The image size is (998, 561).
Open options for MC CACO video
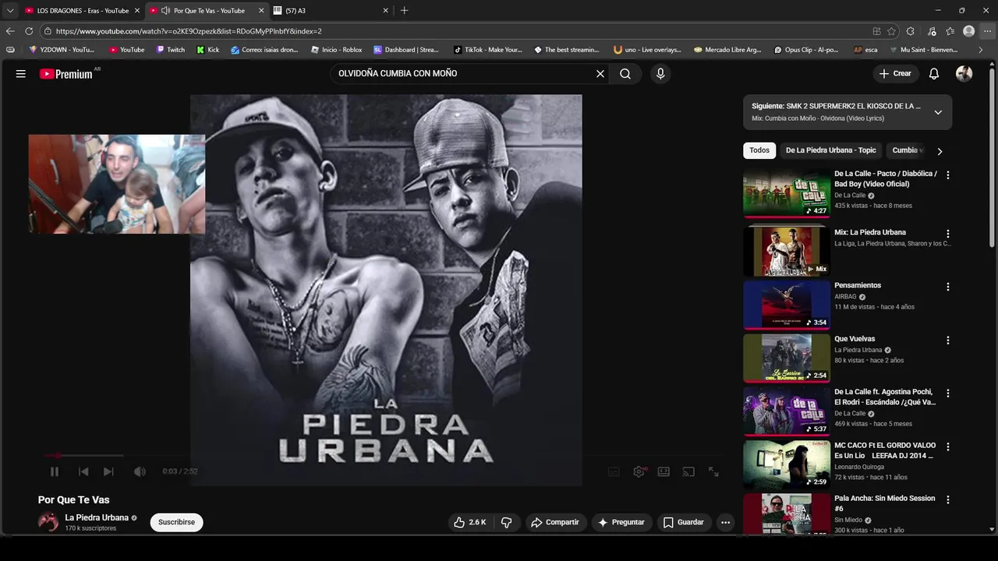tap(948, 447)
